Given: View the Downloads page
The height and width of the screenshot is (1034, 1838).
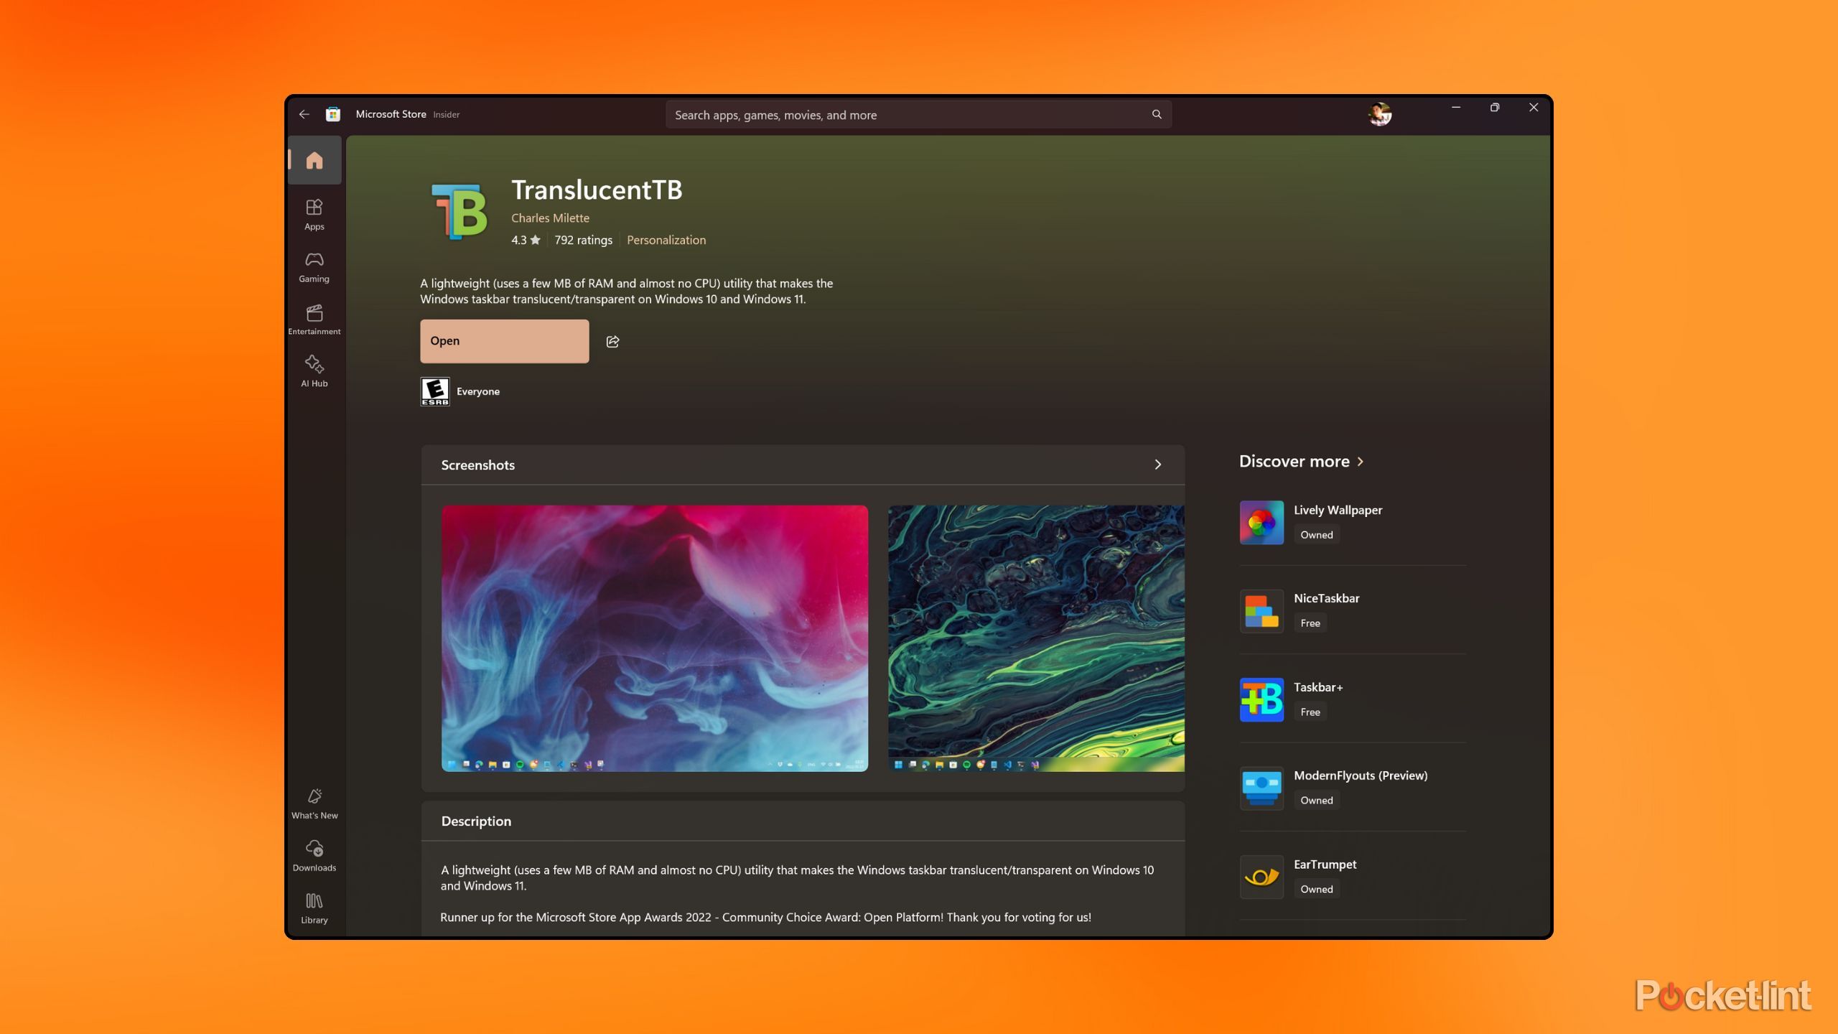Looking at the screenshot, I should click(314, 855).
